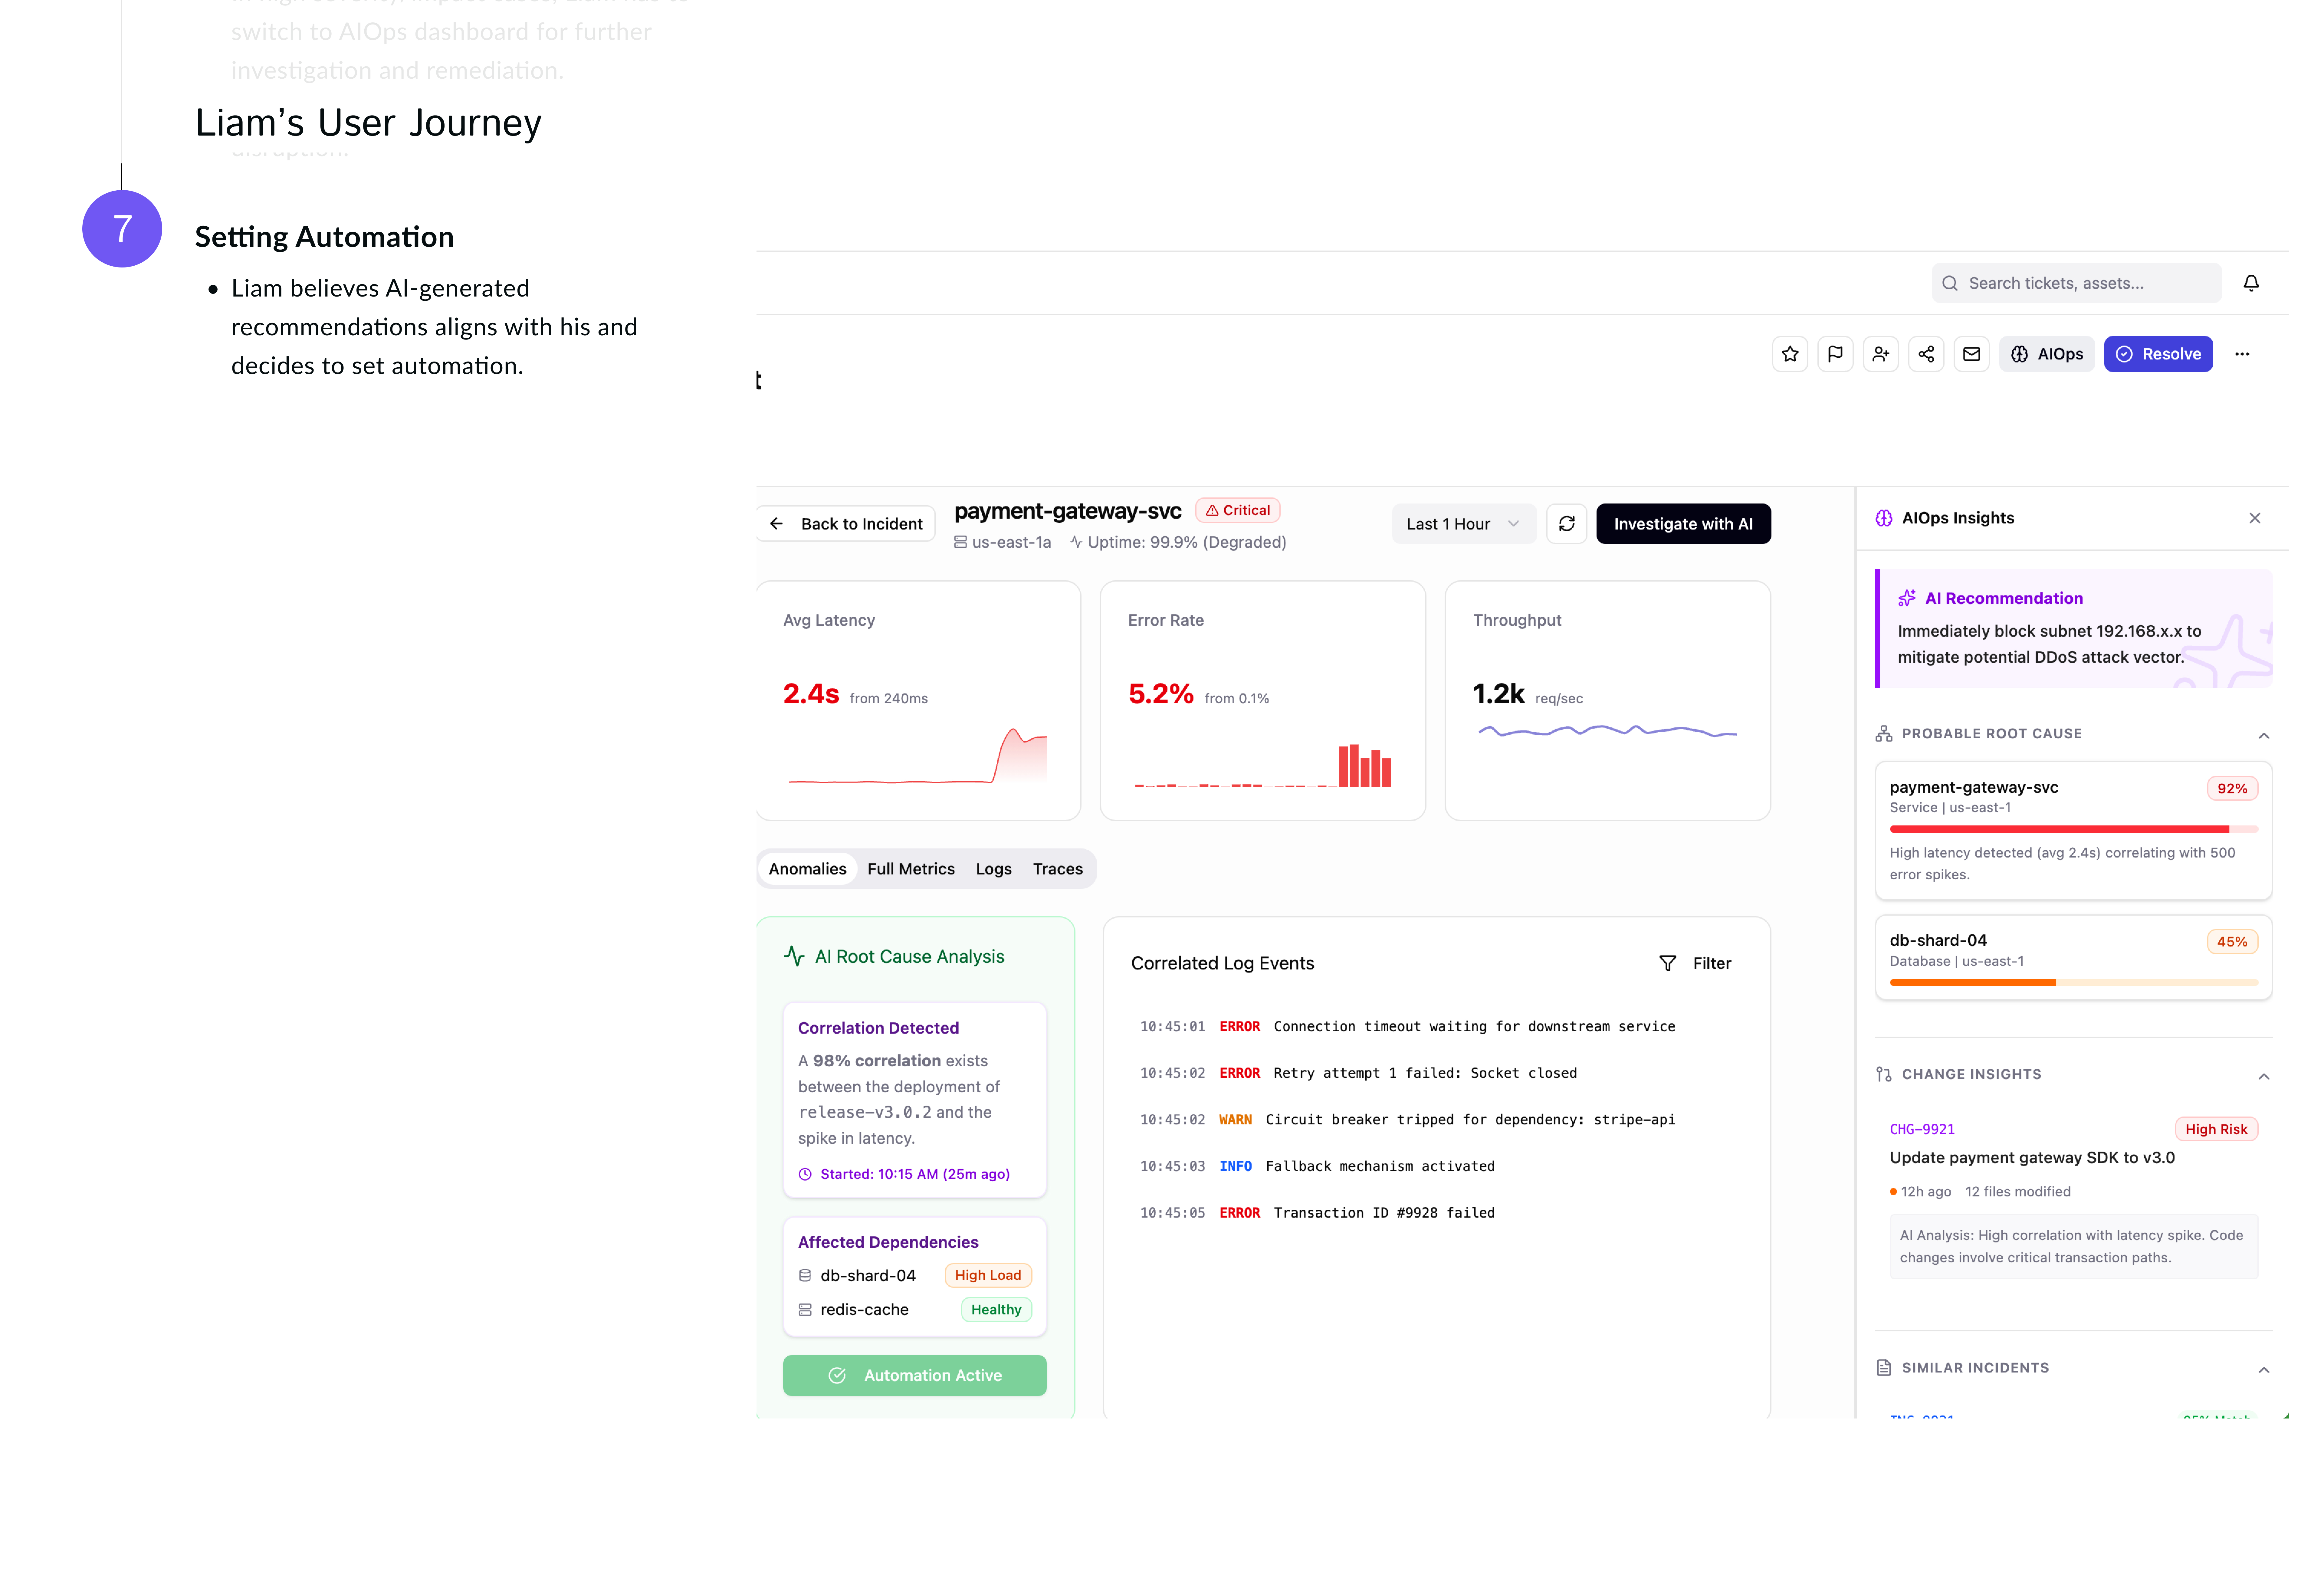Click the add user assign icon
Viewport: 2324px width, 1571px height.
point(1880,354)
